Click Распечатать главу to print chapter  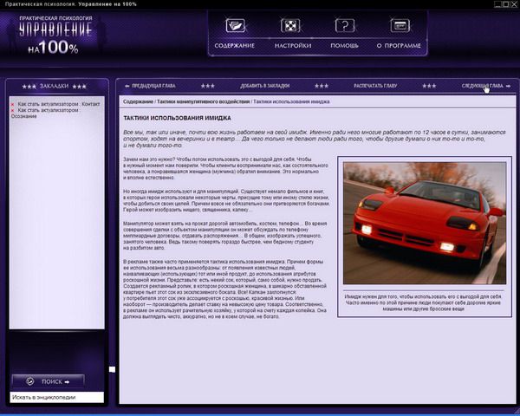(x=375, y=86)
